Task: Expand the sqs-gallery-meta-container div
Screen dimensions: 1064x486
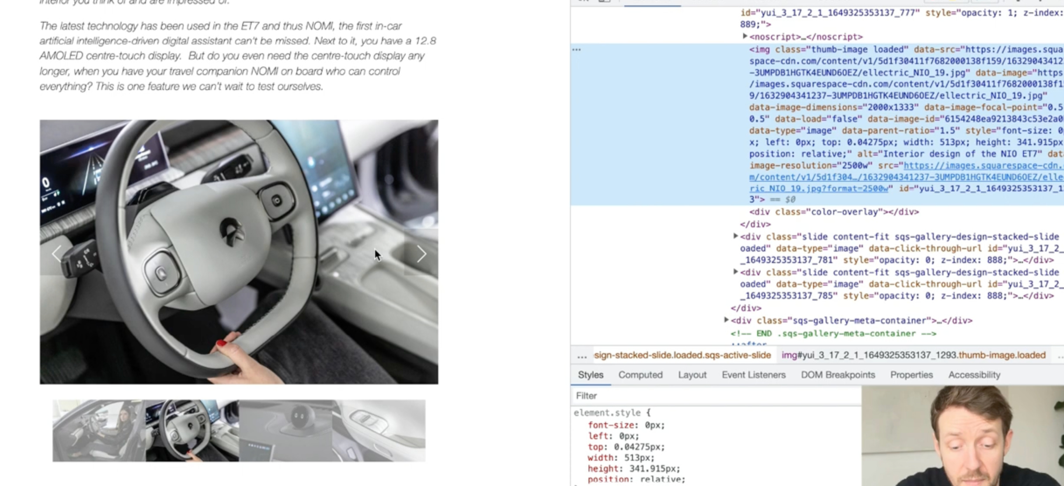Action: 726,320
